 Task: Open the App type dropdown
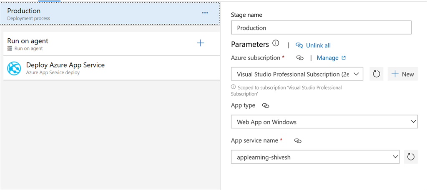324,122
